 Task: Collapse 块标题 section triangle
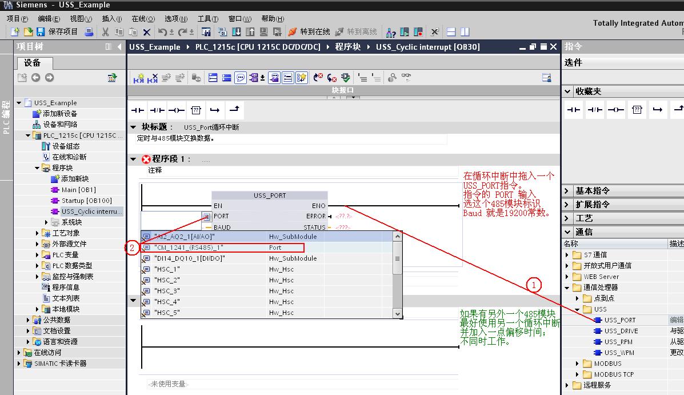tap(133, 127)
